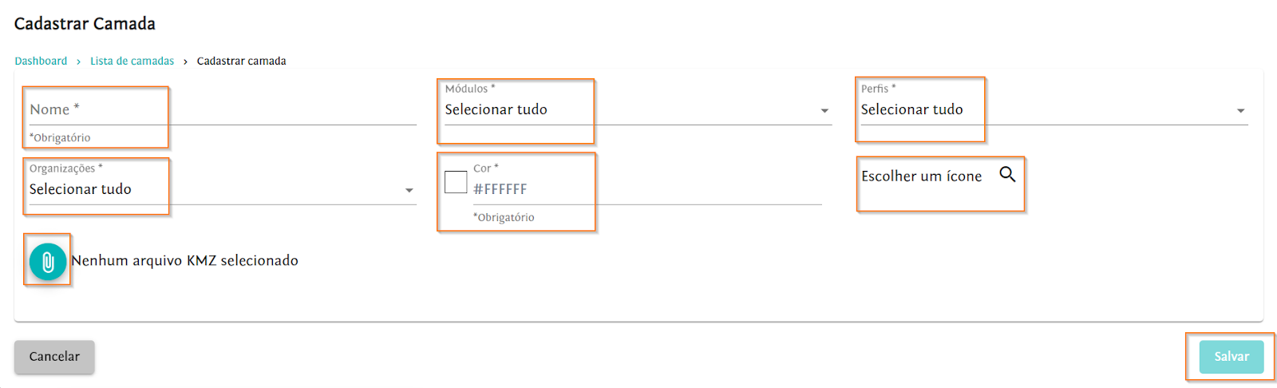Open the white Cor color swatch
This screenshot has height=388, width=1277.
tap(456, 182)
